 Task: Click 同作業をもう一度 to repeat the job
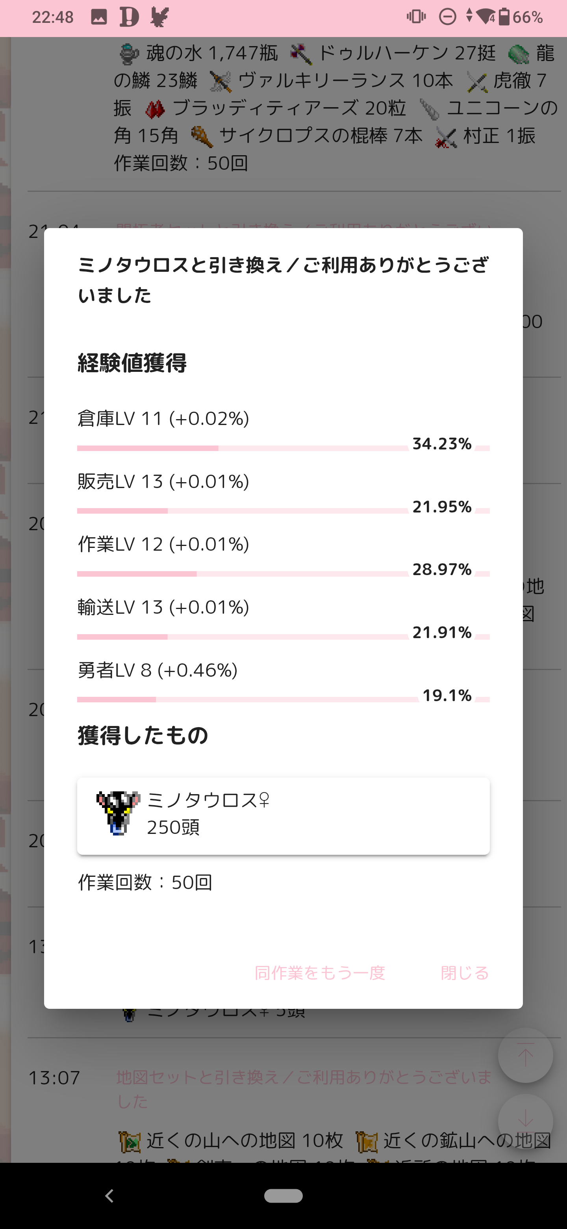click(320, 973)
